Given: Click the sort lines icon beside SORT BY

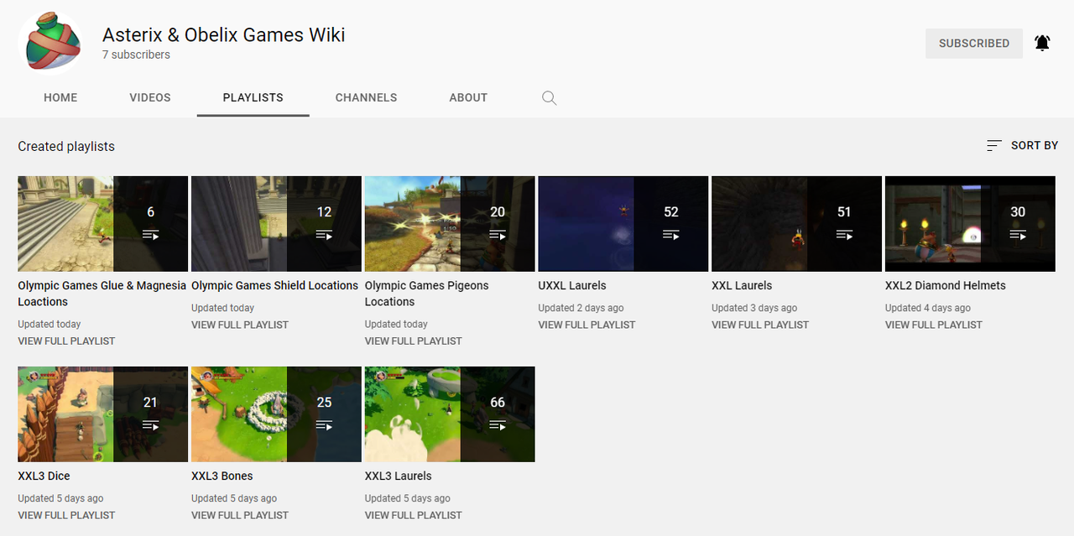Looking at the screenshot, I should pos(994,145).
